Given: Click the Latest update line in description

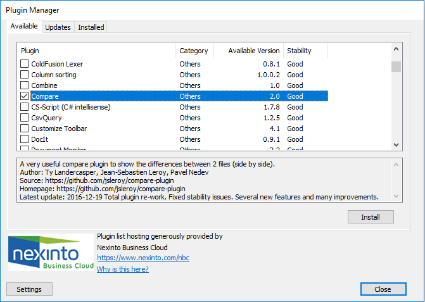Looking at the screenshot, I should (x=200, y=197).
